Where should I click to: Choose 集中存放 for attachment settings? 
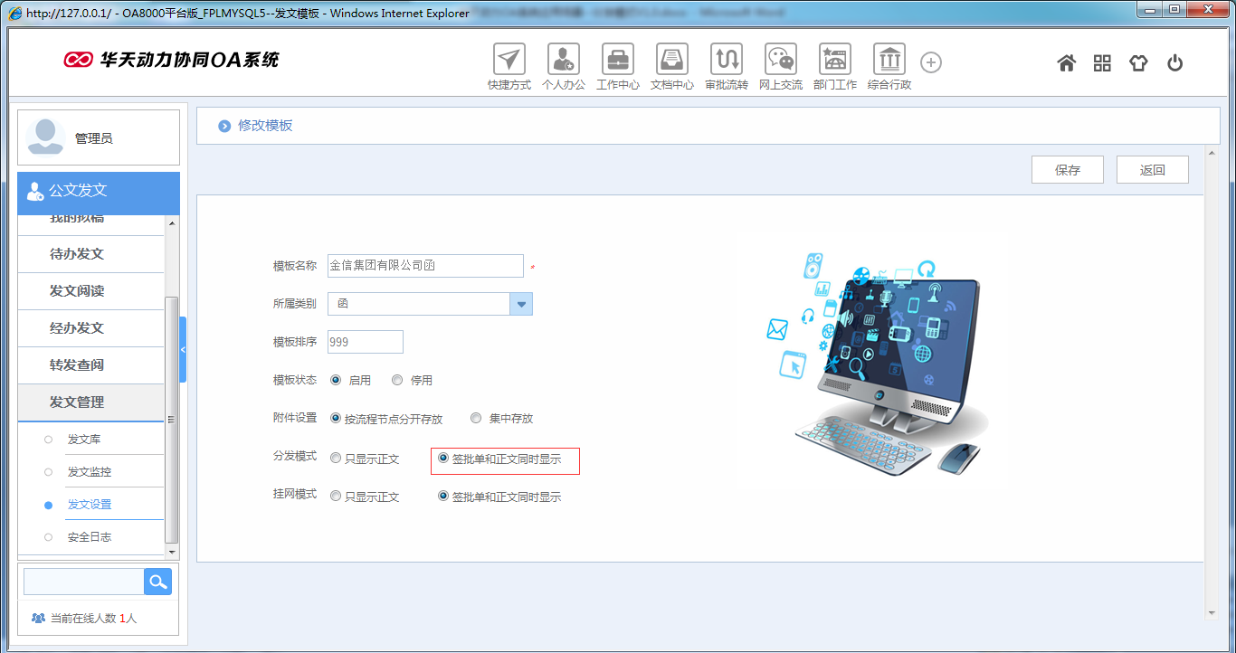[476, 418]
